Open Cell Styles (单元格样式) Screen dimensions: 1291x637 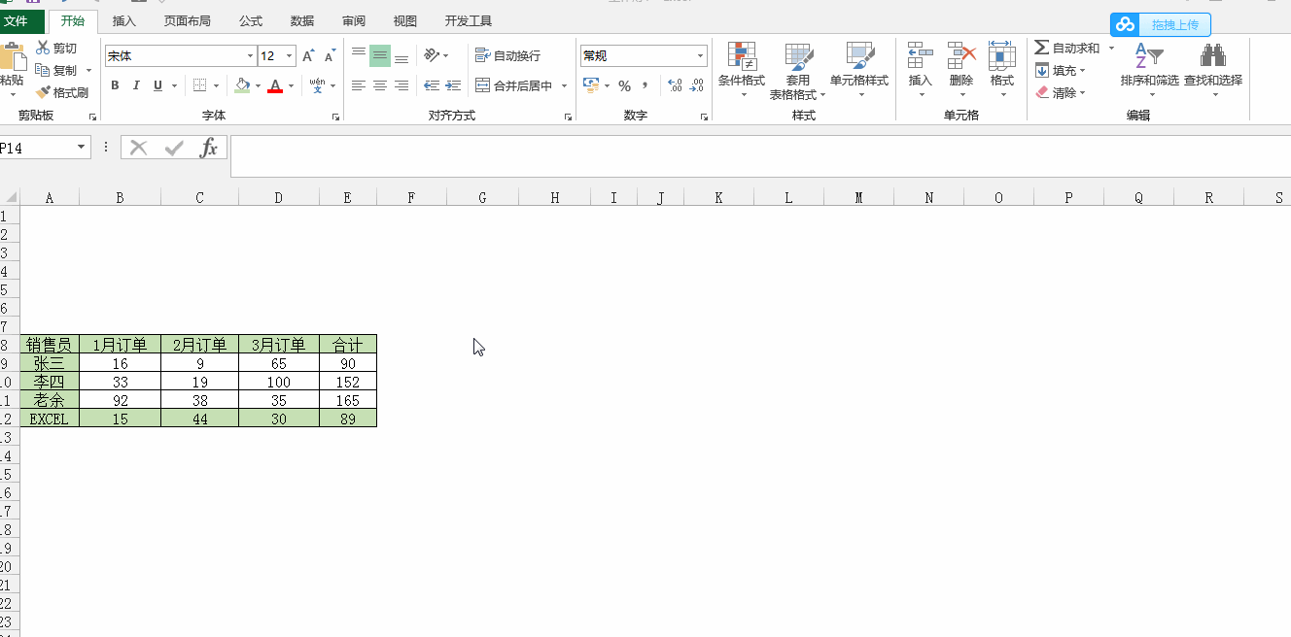pos(859,70)
